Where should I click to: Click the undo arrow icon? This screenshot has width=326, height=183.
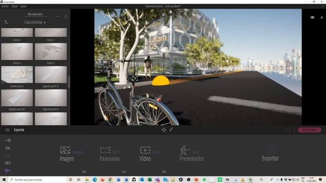point(288,130)
